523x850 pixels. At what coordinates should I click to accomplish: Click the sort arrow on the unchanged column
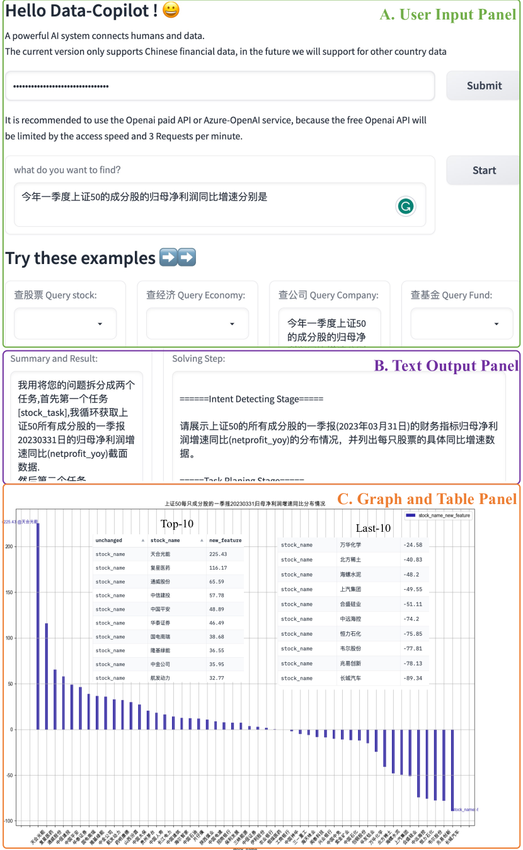pyautogui.click(x=143, y=541)
